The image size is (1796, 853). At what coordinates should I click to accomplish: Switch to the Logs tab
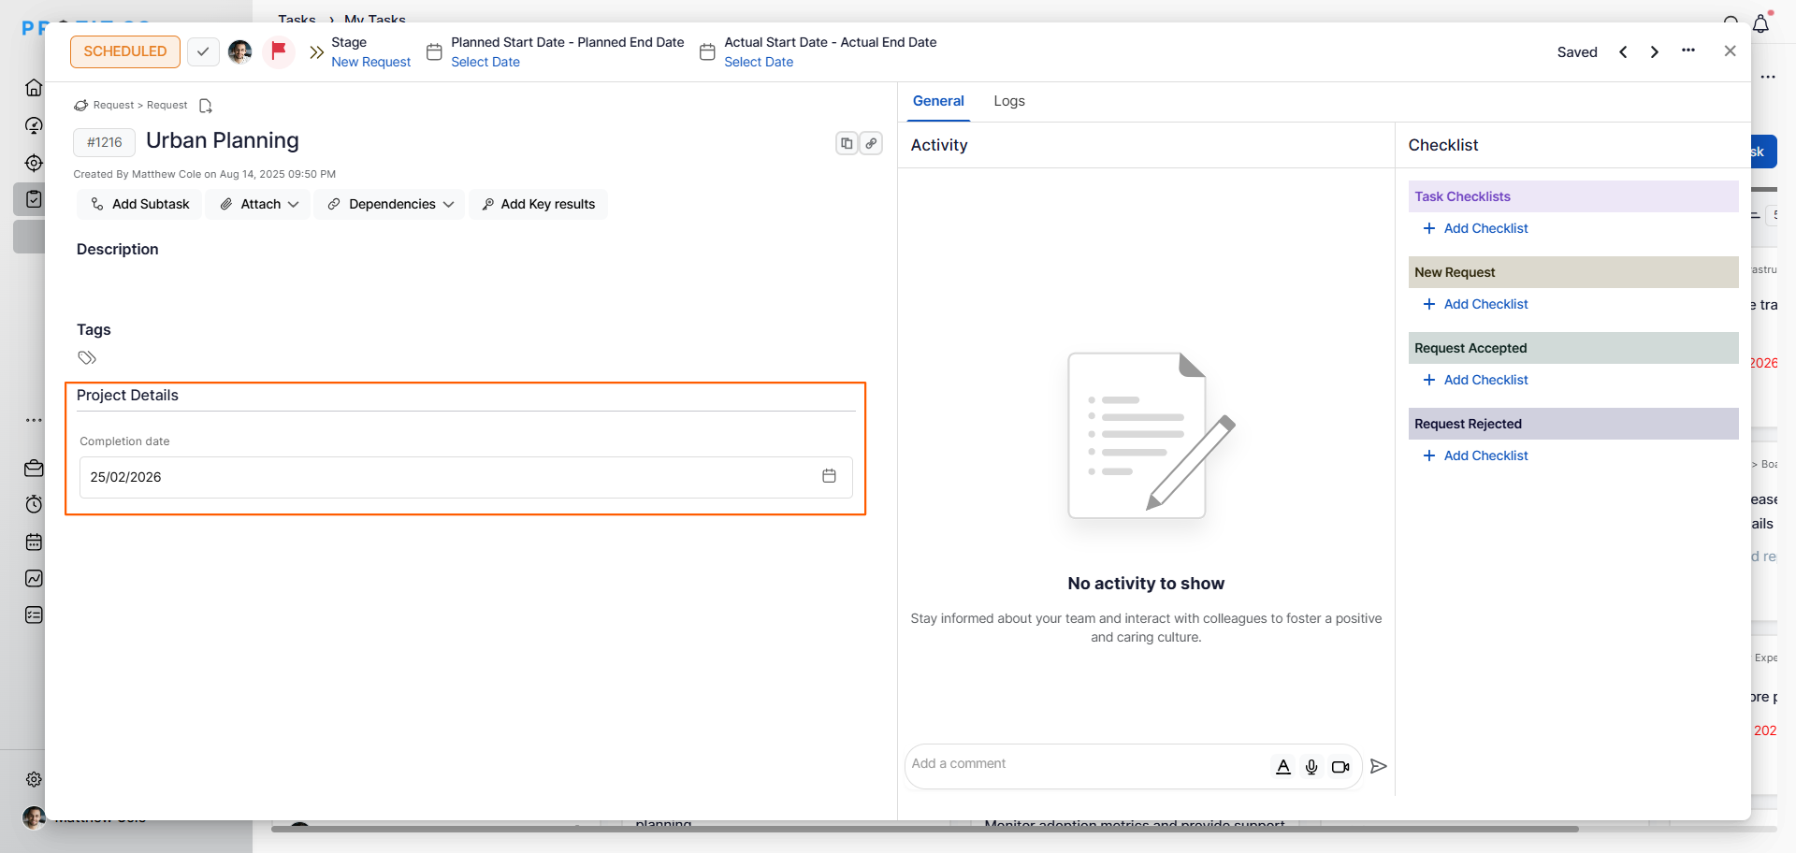point(1008,101)
